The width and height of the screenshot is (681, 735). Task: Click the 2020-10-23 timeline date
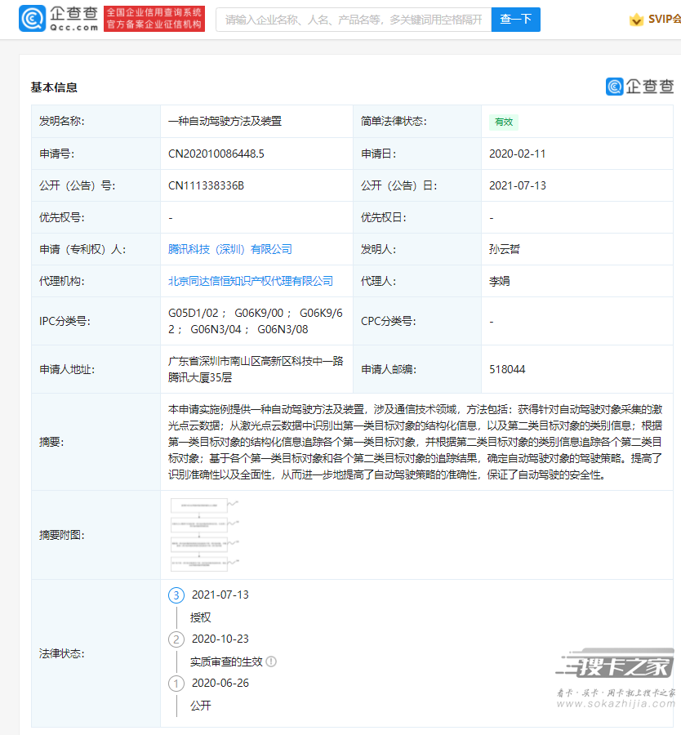click(x=220, y=639)
